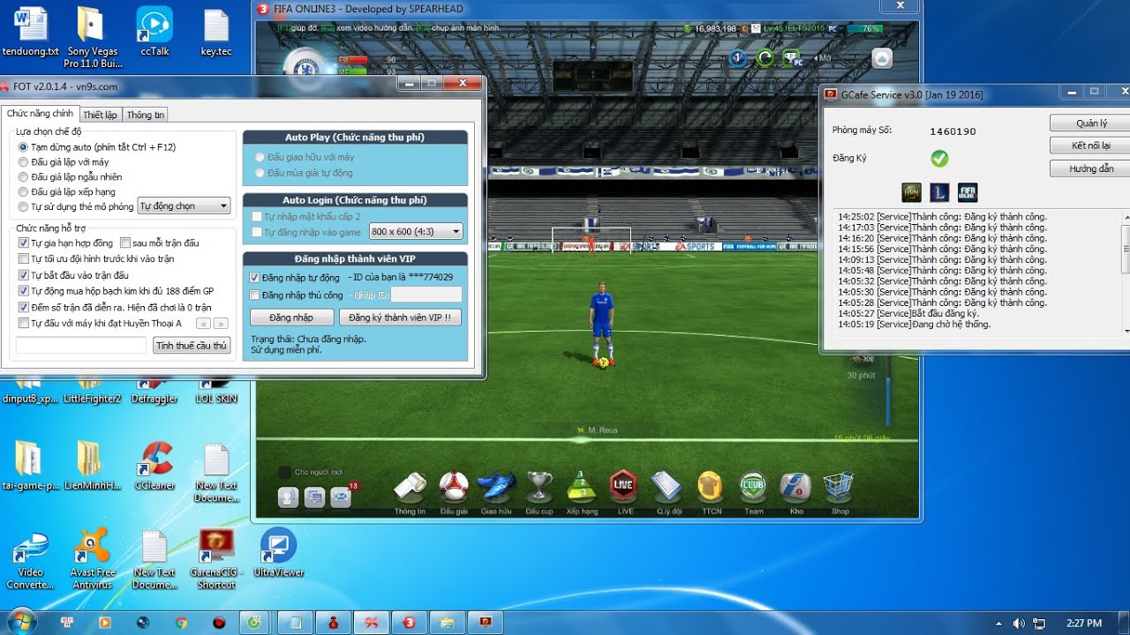Click the Tính thuế cầu thủ button
This screenshot has height=635, width=1130.
[192, 346]
